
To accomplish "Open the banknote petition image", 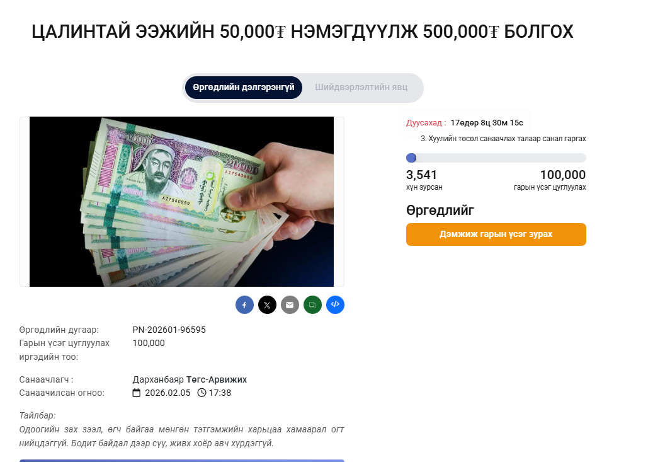I will (x=181, y=202).
